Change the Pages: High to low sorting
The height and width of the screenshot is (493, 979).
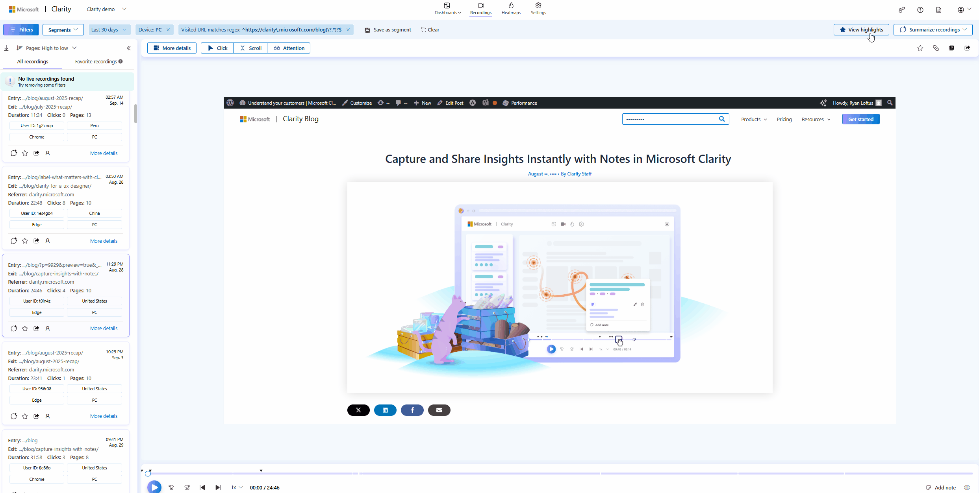coord(47,48)
